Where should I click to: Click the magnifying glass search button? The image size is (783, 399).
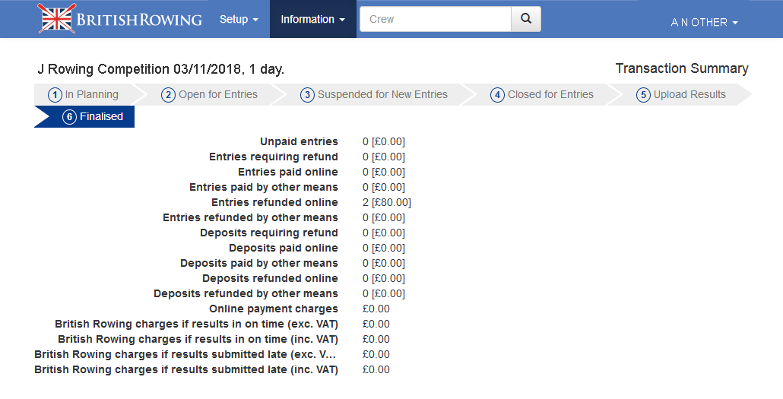[526, 19]
